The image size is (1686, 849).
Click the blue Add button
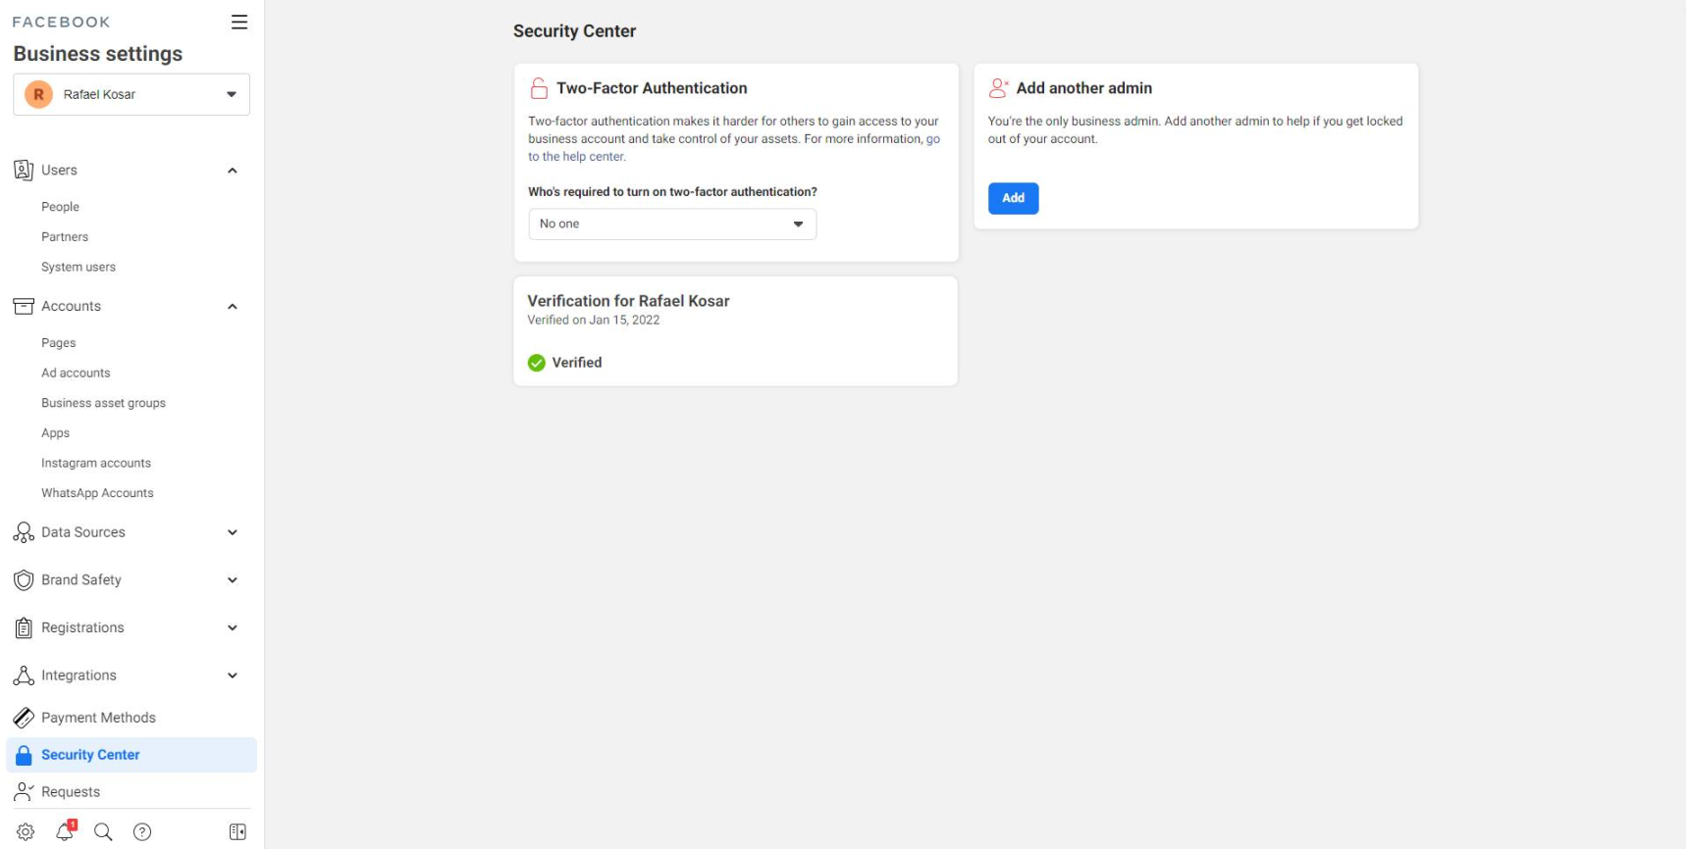click(x=1013, y=198)
